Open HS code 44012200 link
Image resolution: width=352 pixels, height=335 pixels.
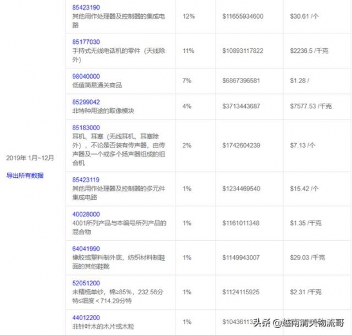pos(86,318)
